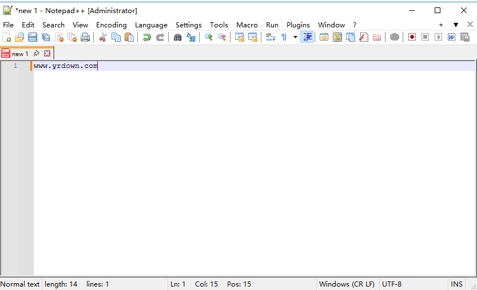Open the question mark help menu
The image size is (477, 290).
(x=355, y=25)
